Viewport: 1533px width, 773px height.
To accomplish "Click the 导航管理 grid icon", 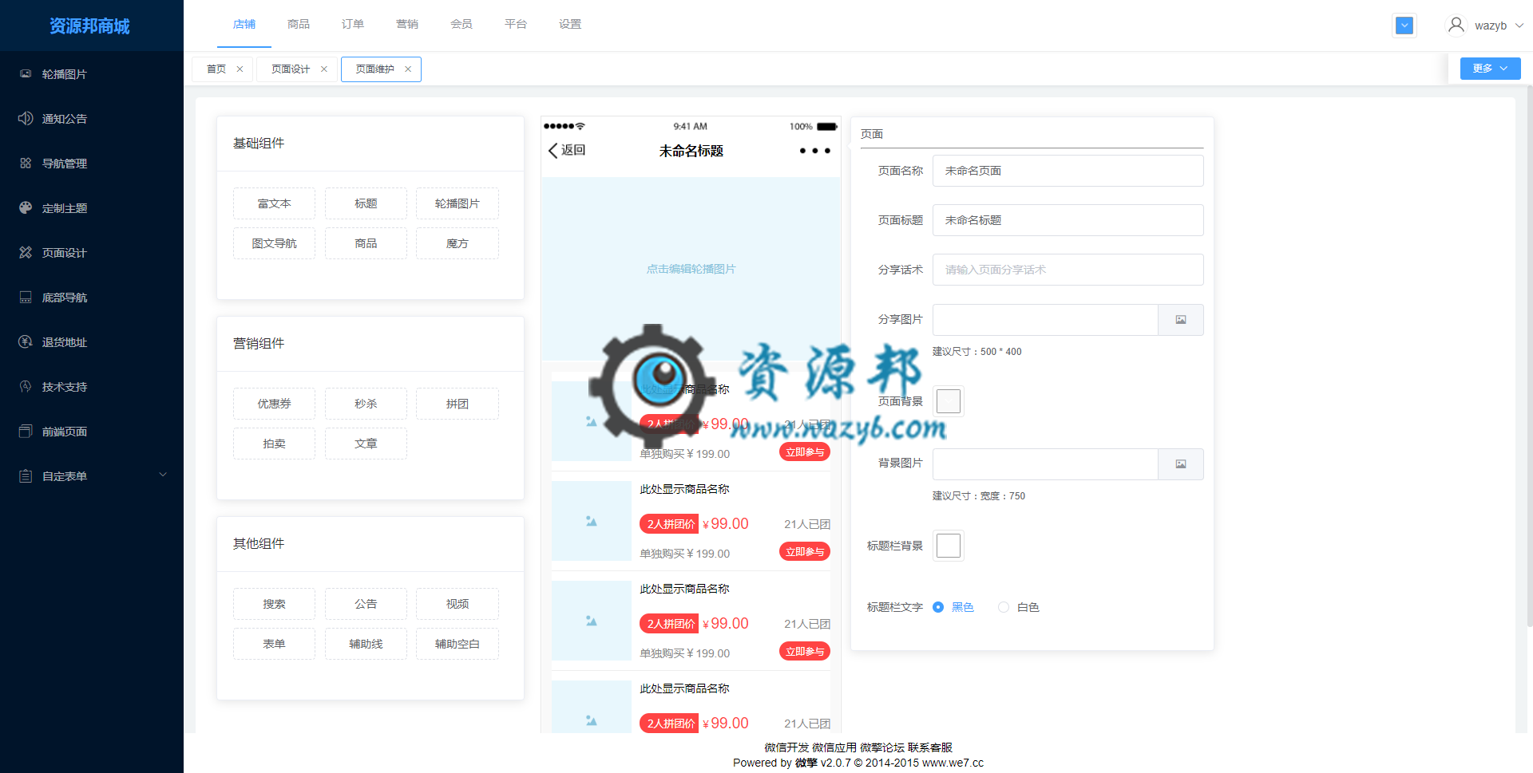I will (26, 163).
